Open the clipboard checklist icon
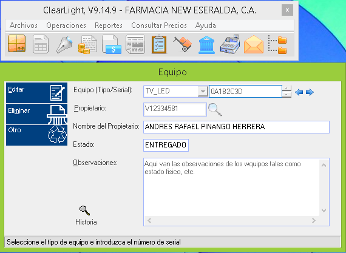This screenshot has width=346, height=253. point(159,44)
